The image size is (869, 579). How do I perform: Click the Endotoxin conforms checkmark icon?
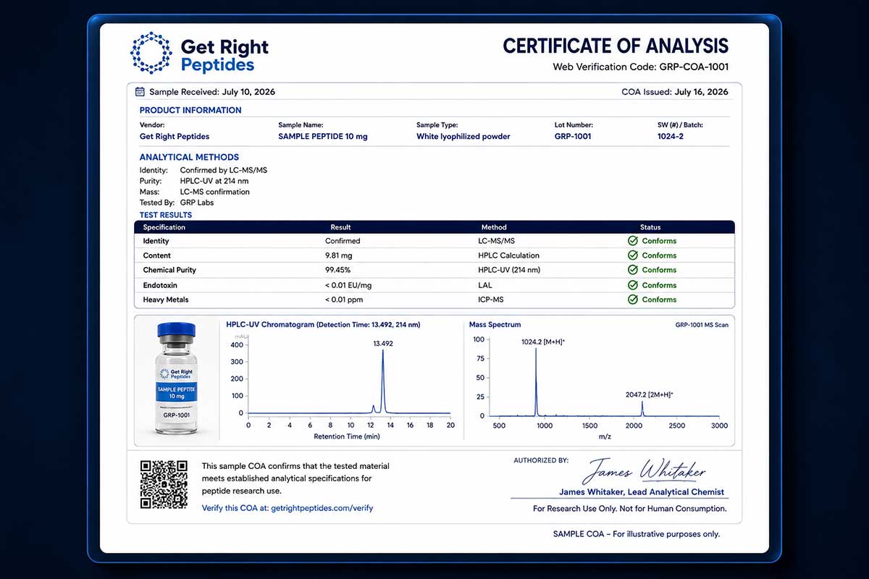click(633, 285)
